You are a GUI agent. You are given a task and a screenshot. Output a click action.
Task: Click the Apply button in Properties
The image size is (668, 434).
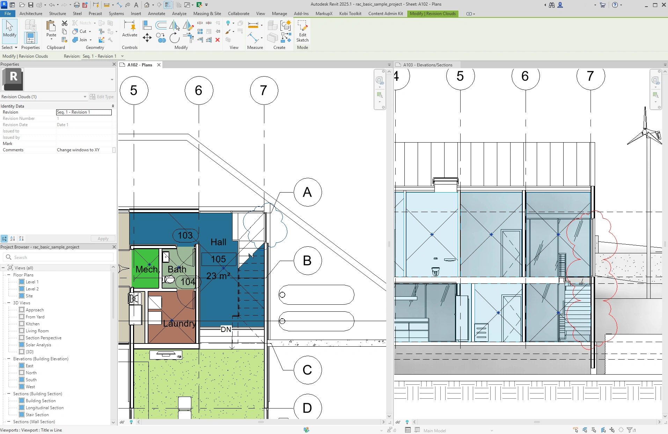[x=103, y=239]
